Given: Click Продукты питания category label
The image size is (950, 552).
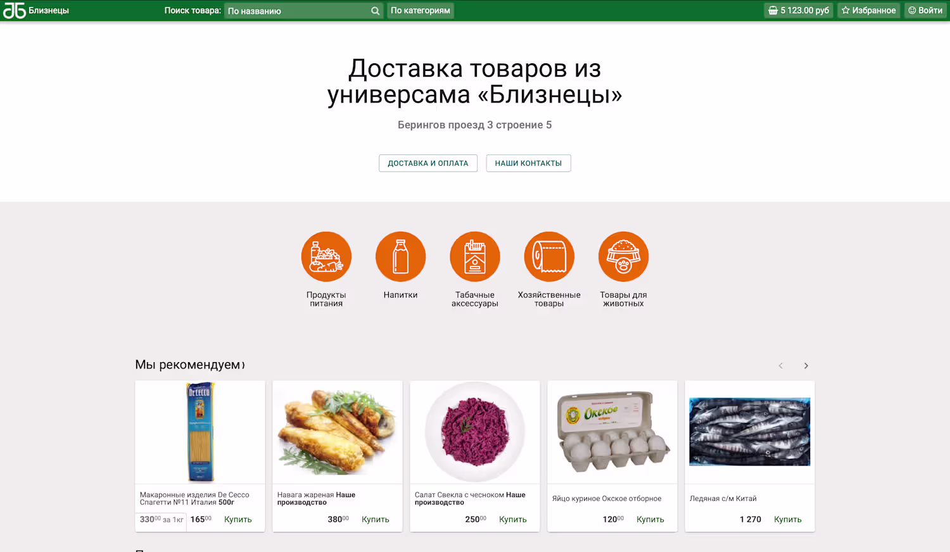Looking at the screenshot, I should point(326,299).
